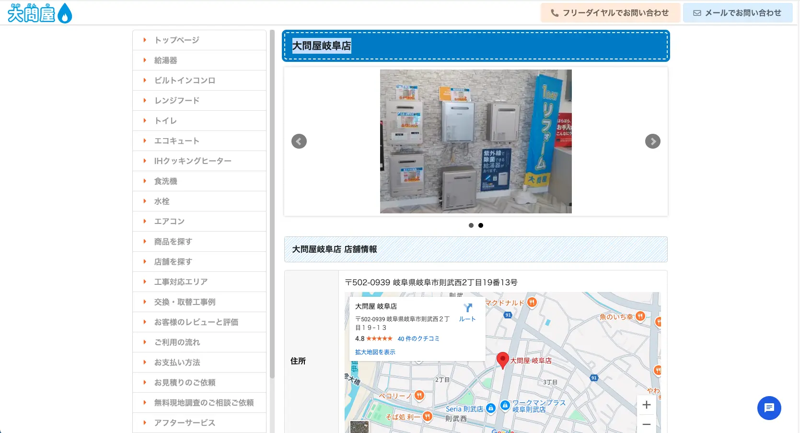The image size is (800, 433).
Task: Click the マクドナルド restaurant map marker
Action: (x=532, y=303)
